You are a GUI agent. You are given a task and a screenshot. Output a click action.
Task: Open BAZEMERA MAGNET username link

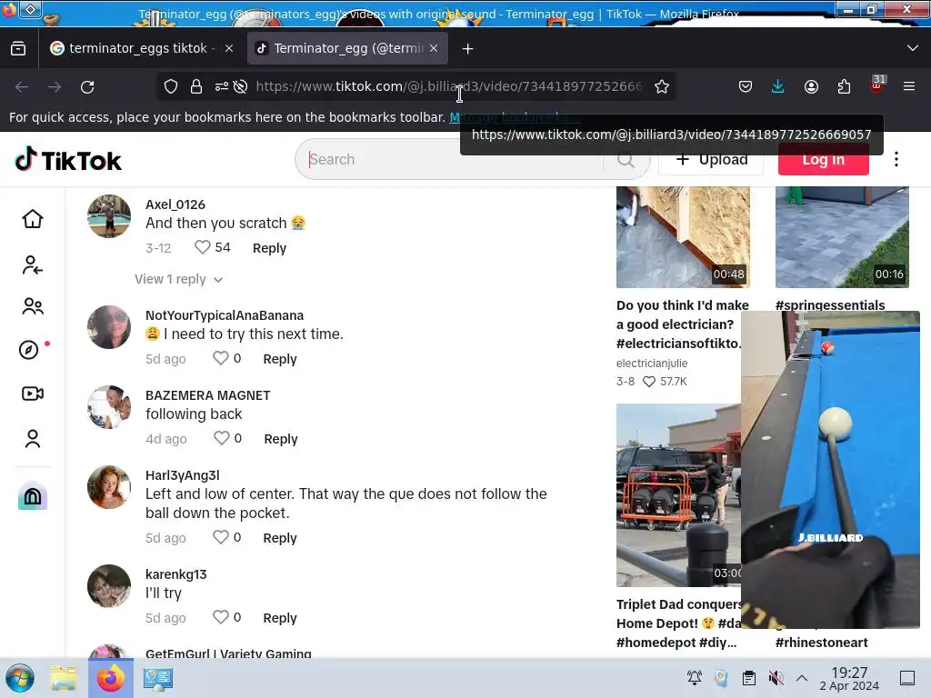pos(208,395)
